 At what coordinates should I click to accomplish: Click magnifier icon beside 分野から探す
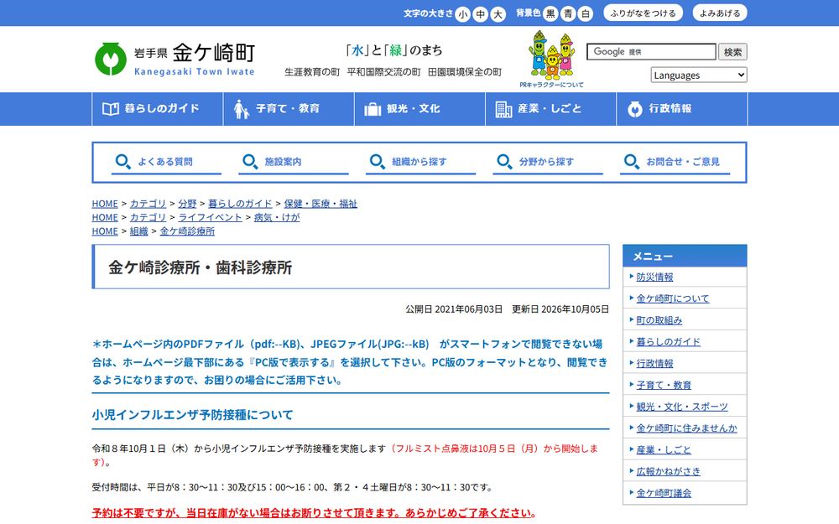pyautogui.click(x=504, y=162)
